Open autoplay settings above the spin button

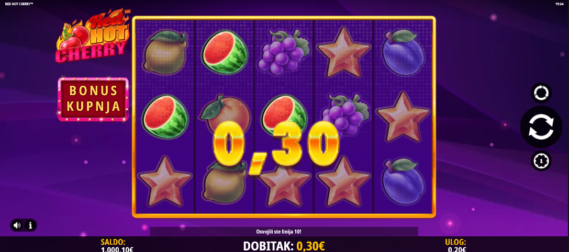click(x=541, y=93)
